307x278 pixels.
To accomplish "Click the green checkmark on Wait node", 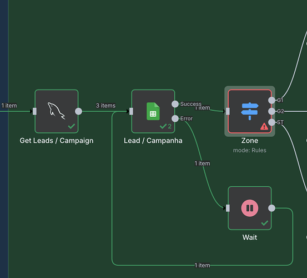I will click(265, 223).
